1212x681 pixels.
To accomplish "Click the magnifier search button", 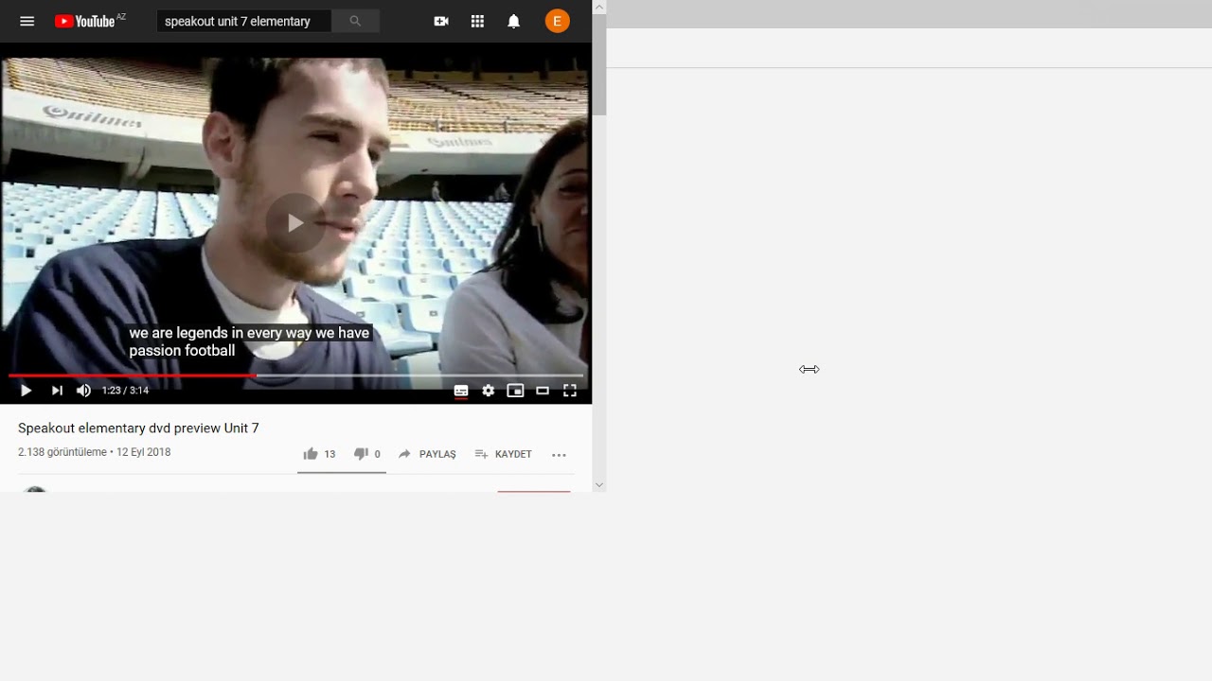I will (x=355, y=21).
